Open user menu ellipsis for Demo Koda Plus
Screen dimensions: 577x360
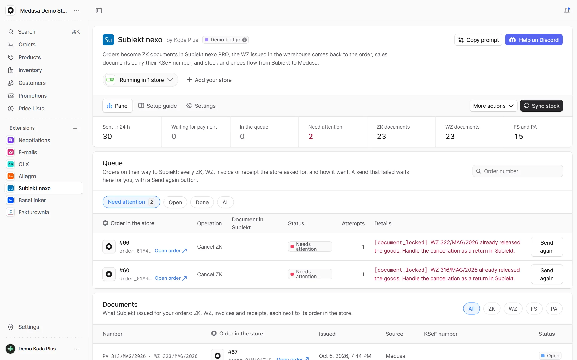coord(77,349)
